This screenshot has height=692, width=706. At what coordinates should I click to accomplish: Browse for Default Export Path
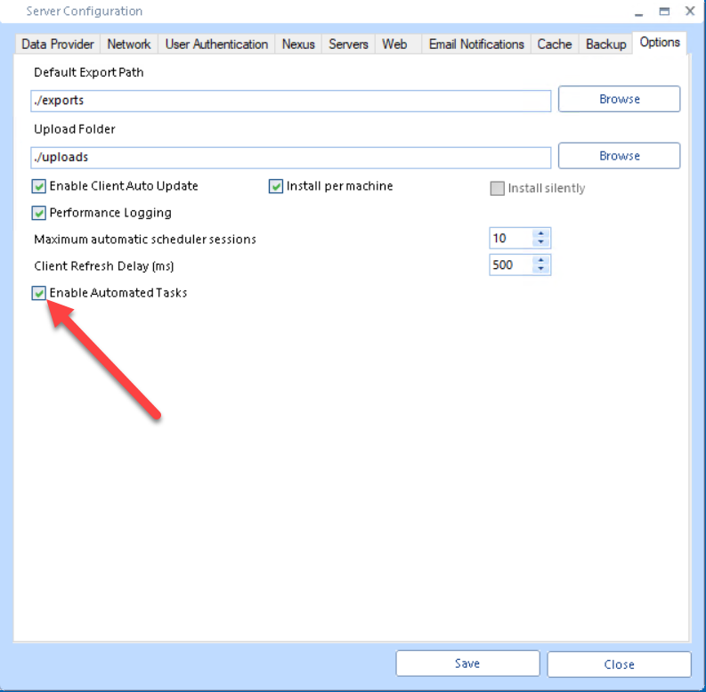point(619,100)
